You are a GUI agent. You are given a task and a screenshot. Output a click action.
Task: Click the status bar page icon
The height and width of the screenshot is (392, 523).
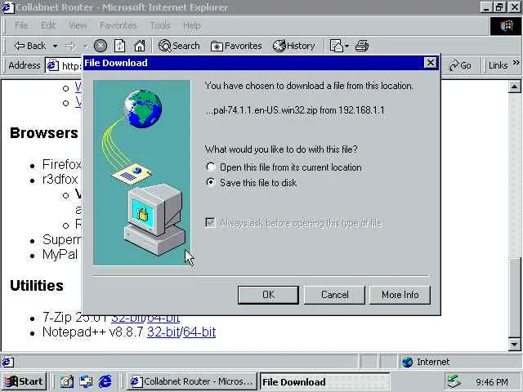pos(7,362)
